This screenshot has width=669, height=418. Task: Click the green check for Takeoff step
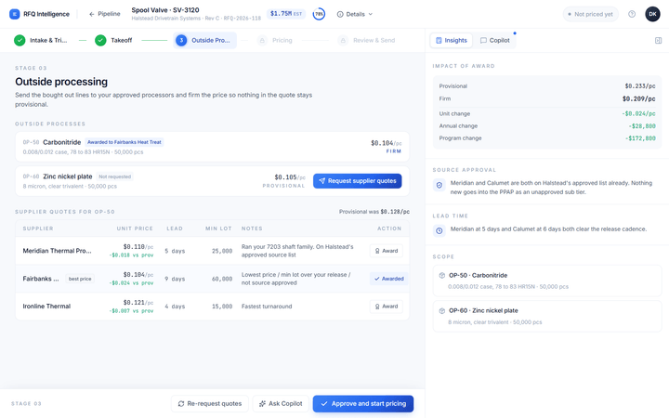coord(100,40)
